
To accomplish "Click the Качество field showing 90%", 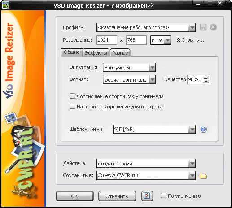I will (x=195, y=79).
